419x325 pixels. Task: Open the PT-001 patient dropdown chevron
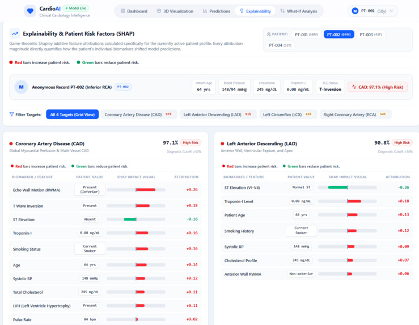391,11
